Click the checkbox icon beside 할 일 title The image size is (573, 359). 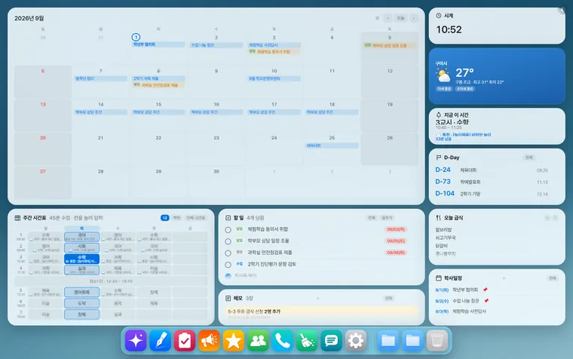tap(228, 218)
